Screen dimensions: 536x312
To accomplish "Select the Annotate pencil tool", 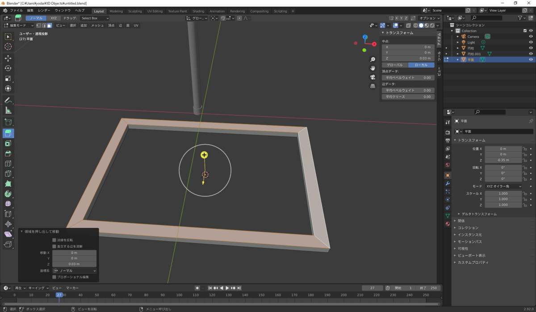I will pos(8,100).
